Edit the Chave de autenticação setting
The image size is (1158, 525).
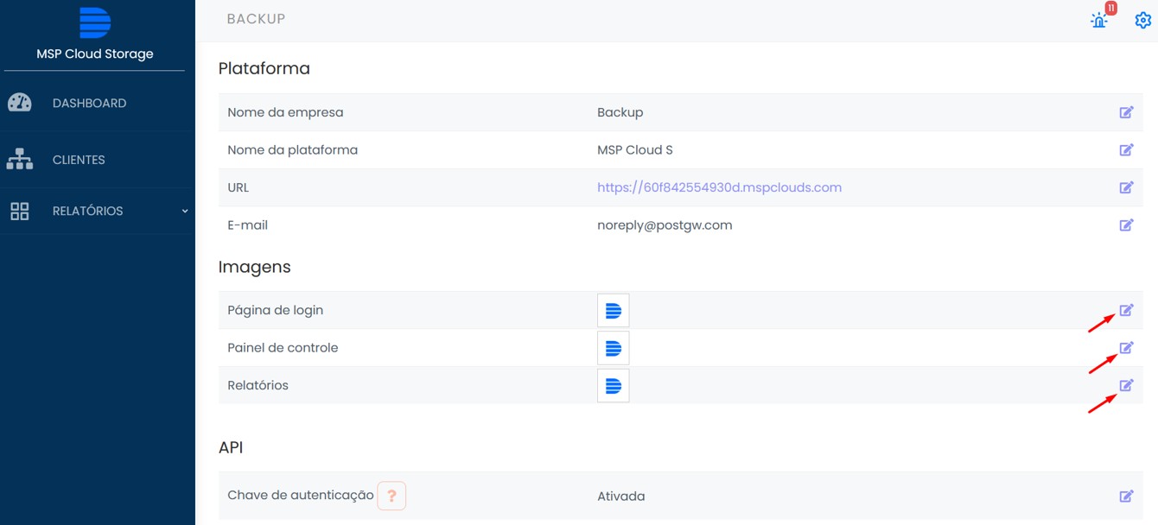[x=1126, y=496]
